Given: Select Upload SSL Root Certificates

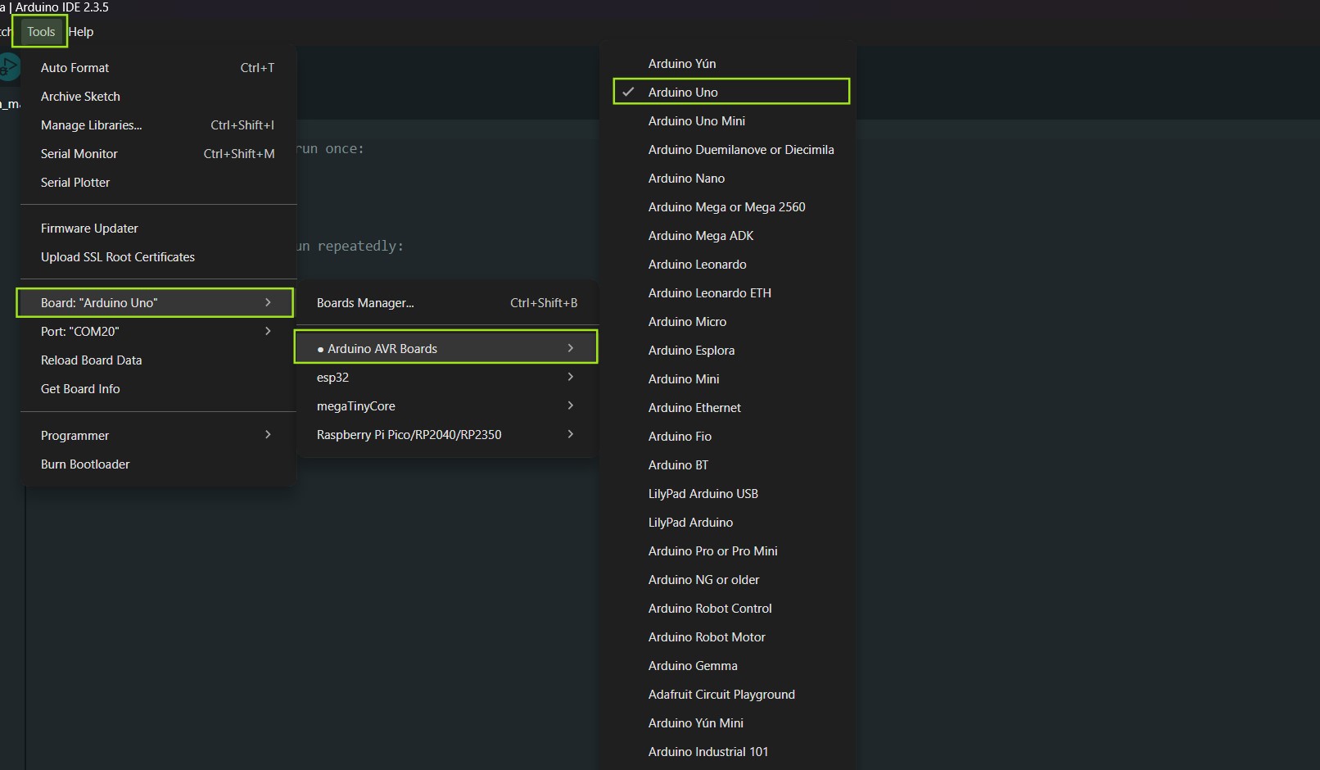Looking at the screenshot, I should click(x=157, y=257).
